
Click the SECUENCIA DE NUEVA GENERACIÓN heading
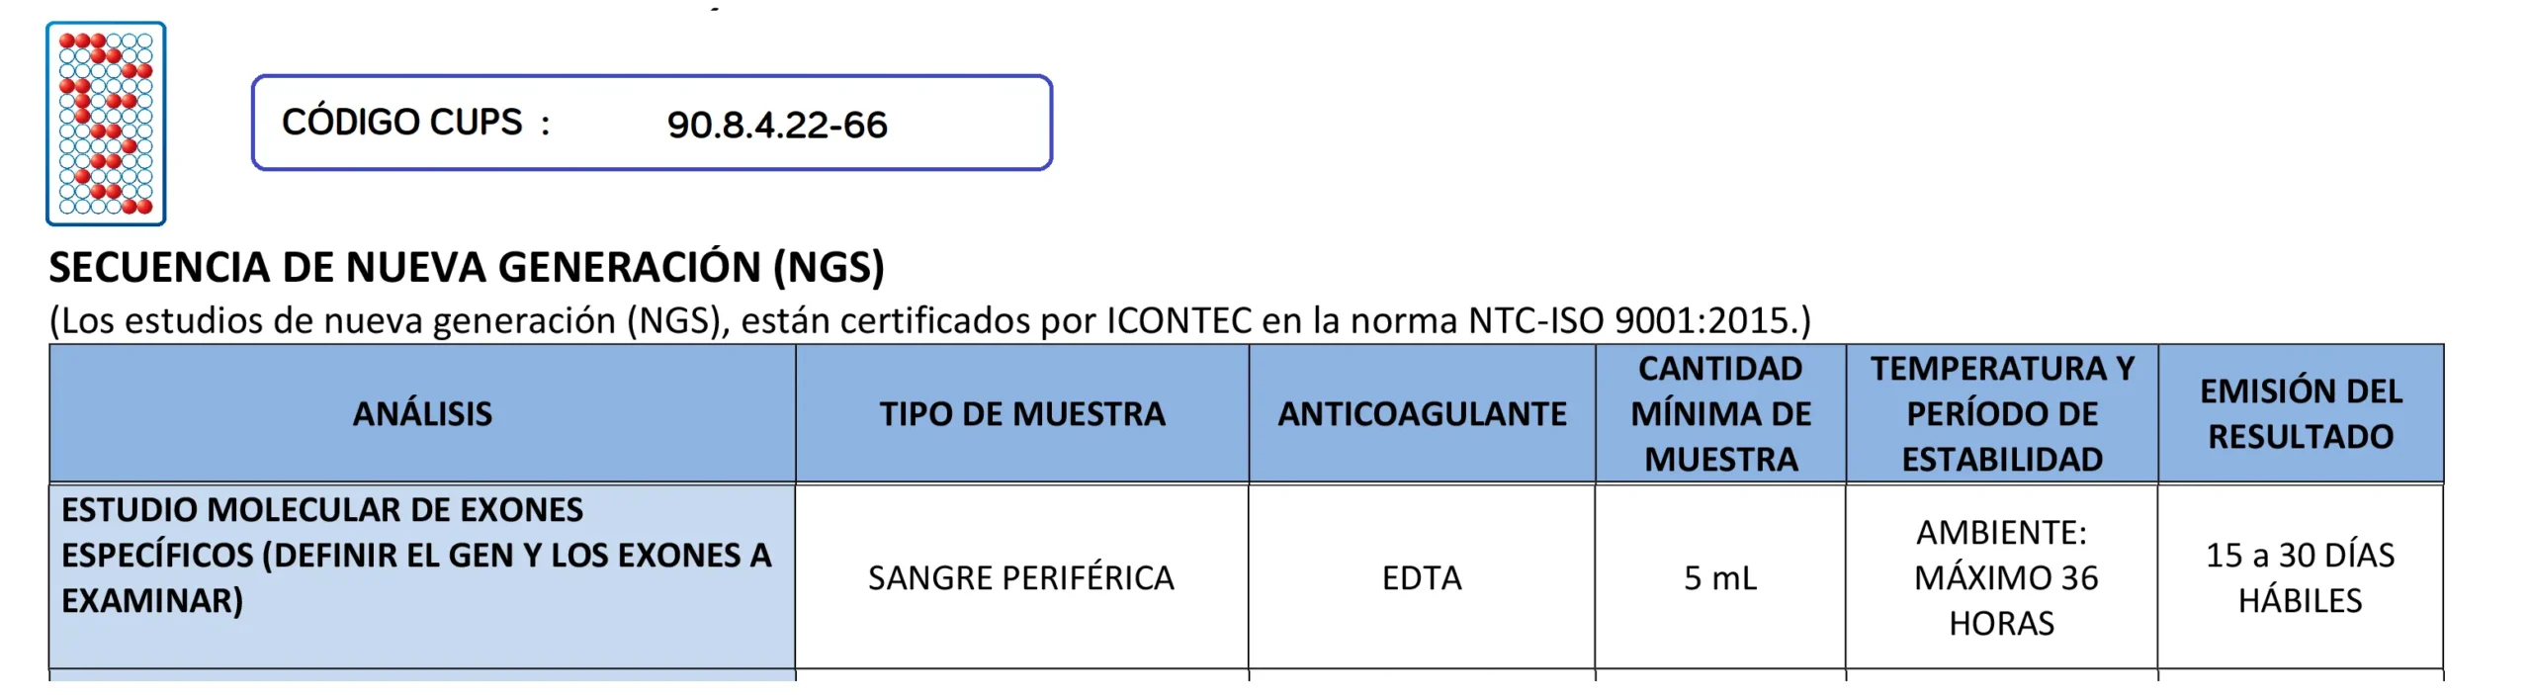tap(467, 268)
